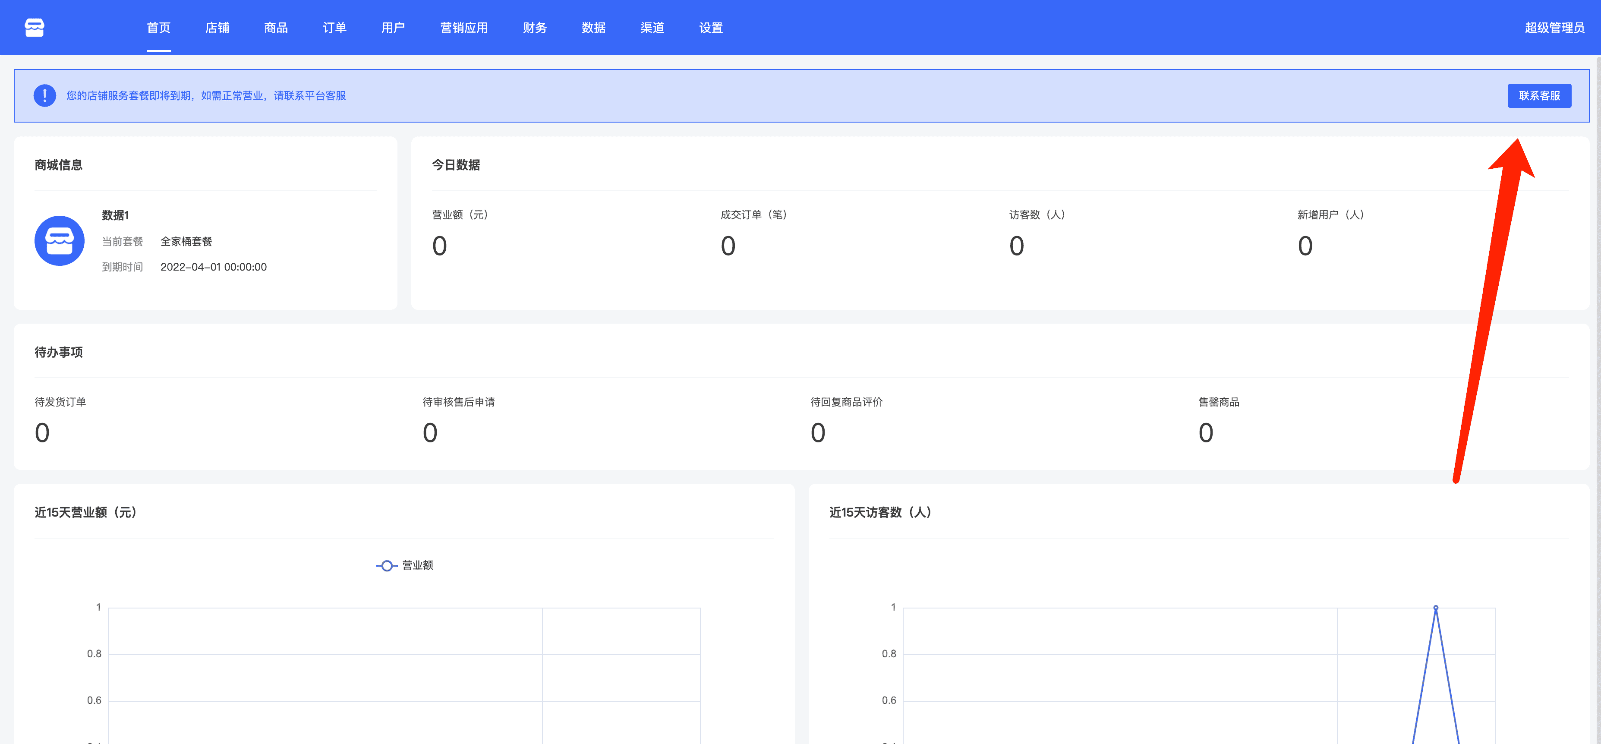
Task: Click the 待办事项 heading
Action: click(x=58, y=352)
